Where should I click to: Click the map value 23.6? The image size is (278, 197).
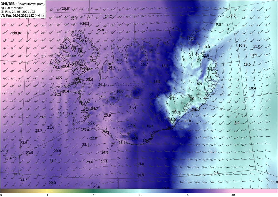click(x=24, y=143)
